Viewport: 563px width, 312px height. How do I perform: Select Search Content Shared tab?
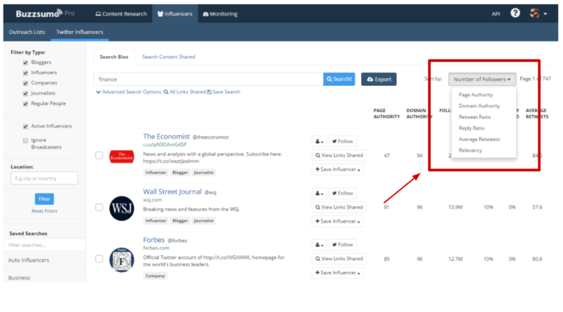[168, 57]
